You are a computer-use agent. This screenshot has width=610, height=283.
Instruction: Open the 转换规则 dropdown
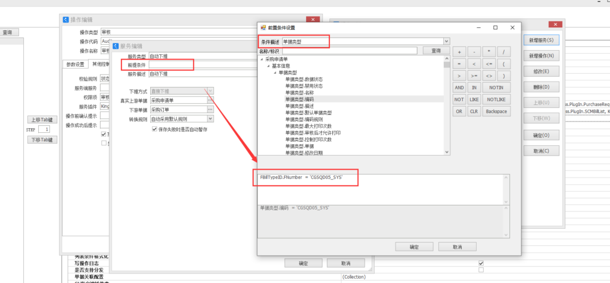[x=210, y=119]
